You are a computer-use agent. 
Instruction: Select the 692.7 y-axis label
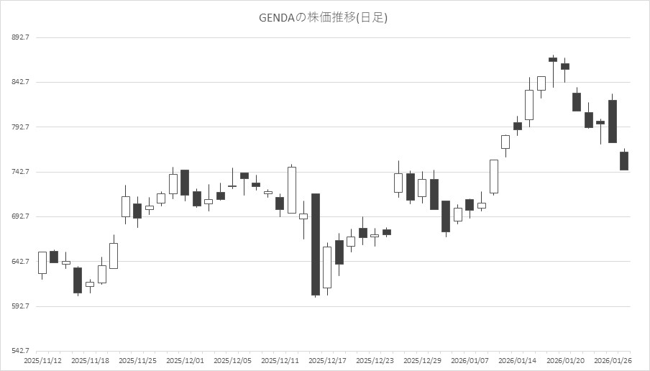tap(17, 216)
